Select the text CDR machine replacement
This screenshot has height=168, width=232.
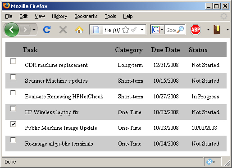pyautogui.click(x=56, y=65)
